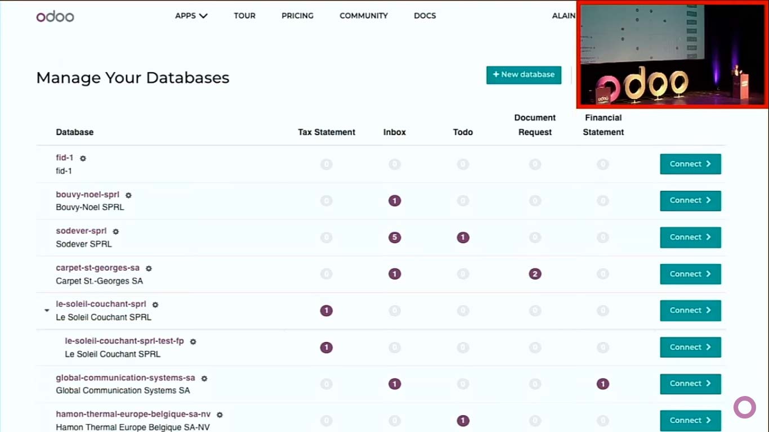Click the Todo column header
Image resolution: width=769 pixels, height=432 pixels.
[463, 132]
